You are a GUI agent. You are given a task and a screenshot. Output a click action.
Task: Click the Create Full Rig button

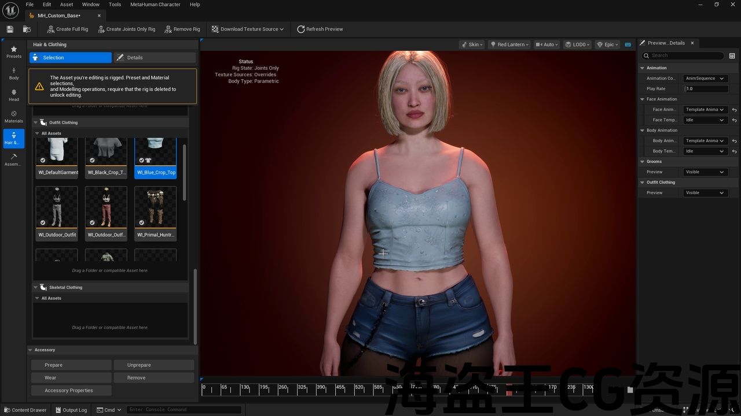pyautogui.click(x=67, y=29)
